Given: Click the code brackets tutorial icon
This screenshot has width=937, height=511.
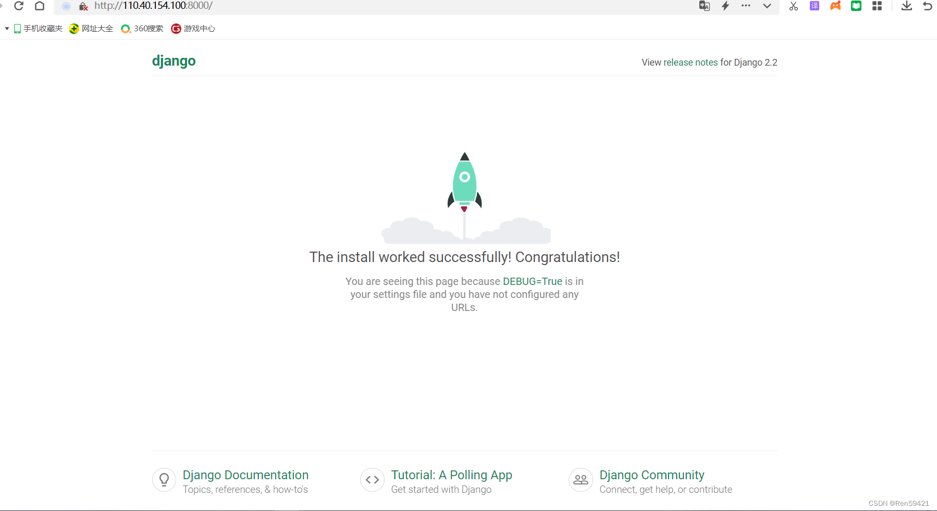Looking at the screenshot, I should coord(372,480).
